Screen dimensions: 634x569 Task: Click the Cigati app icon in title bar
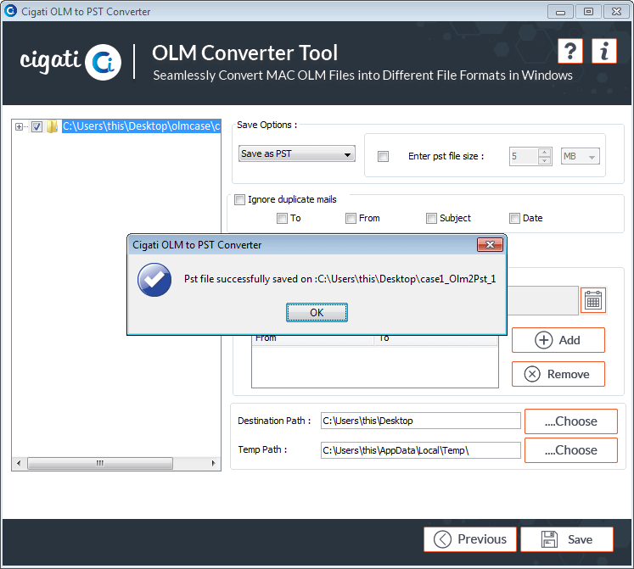coord(10,11)
